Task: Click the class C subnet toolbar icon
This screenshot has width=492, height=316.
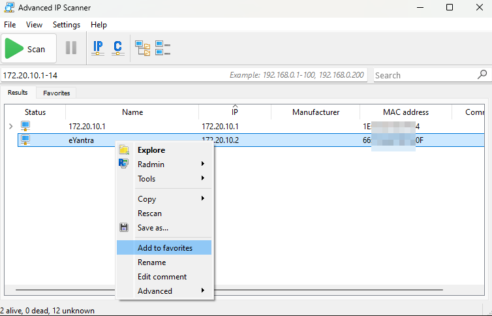Action: [117, 48]
